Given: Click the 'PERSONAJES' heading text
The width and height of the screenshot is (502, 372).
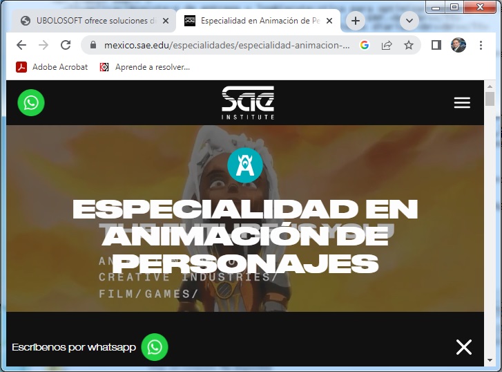Looking at the screenshot, I should click(245, 263).
